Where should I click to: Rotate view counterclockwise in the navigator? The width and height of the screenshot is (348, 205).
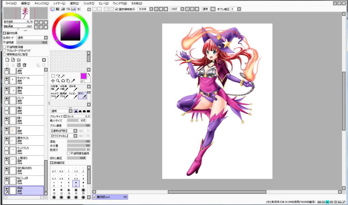pos(36,27)
